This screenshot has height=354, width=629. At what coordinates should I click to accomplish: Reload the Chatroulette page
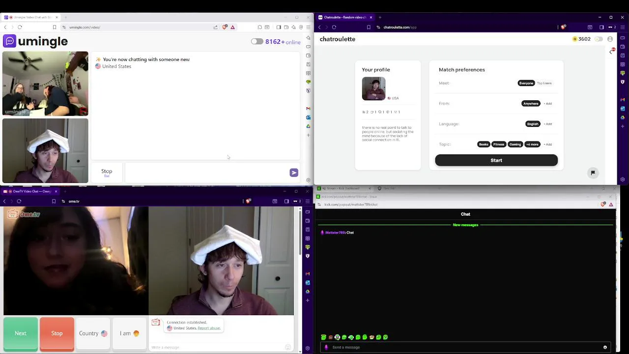tap(334, 27)
